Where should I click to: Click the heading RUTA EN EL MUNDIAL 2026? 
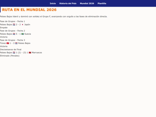point(29,10)
